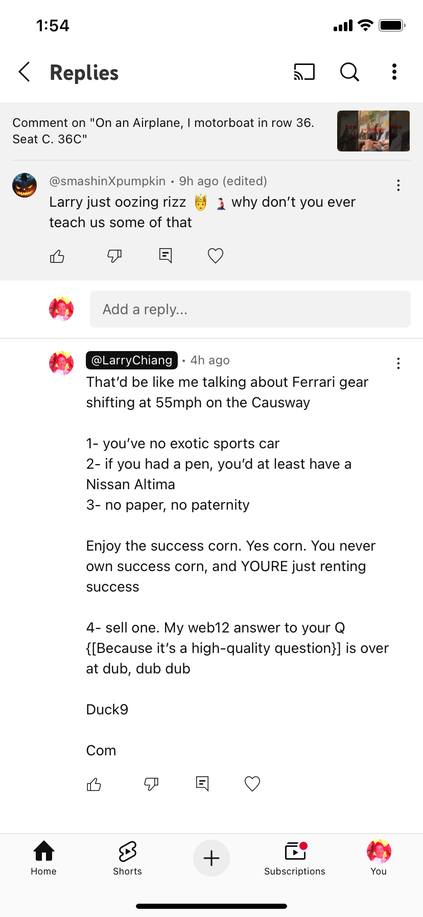Like smashinXpumpkin's comment with thumbs up
This screenshot has width=423, height=917.
pyautogui.click(x=57, y=255)
